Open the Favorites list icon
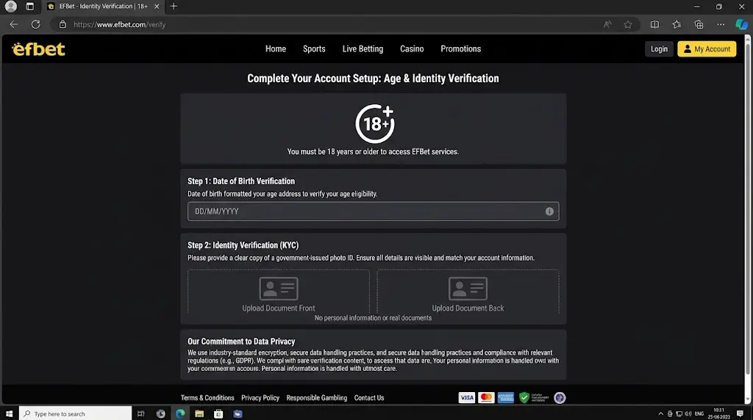The image size is (753, 420). point(677,24)
